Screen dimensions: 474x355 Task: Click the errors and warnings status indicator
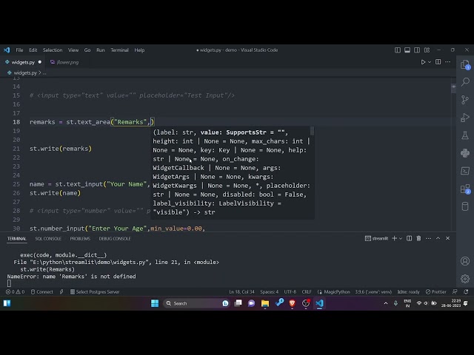click(15, 292)
